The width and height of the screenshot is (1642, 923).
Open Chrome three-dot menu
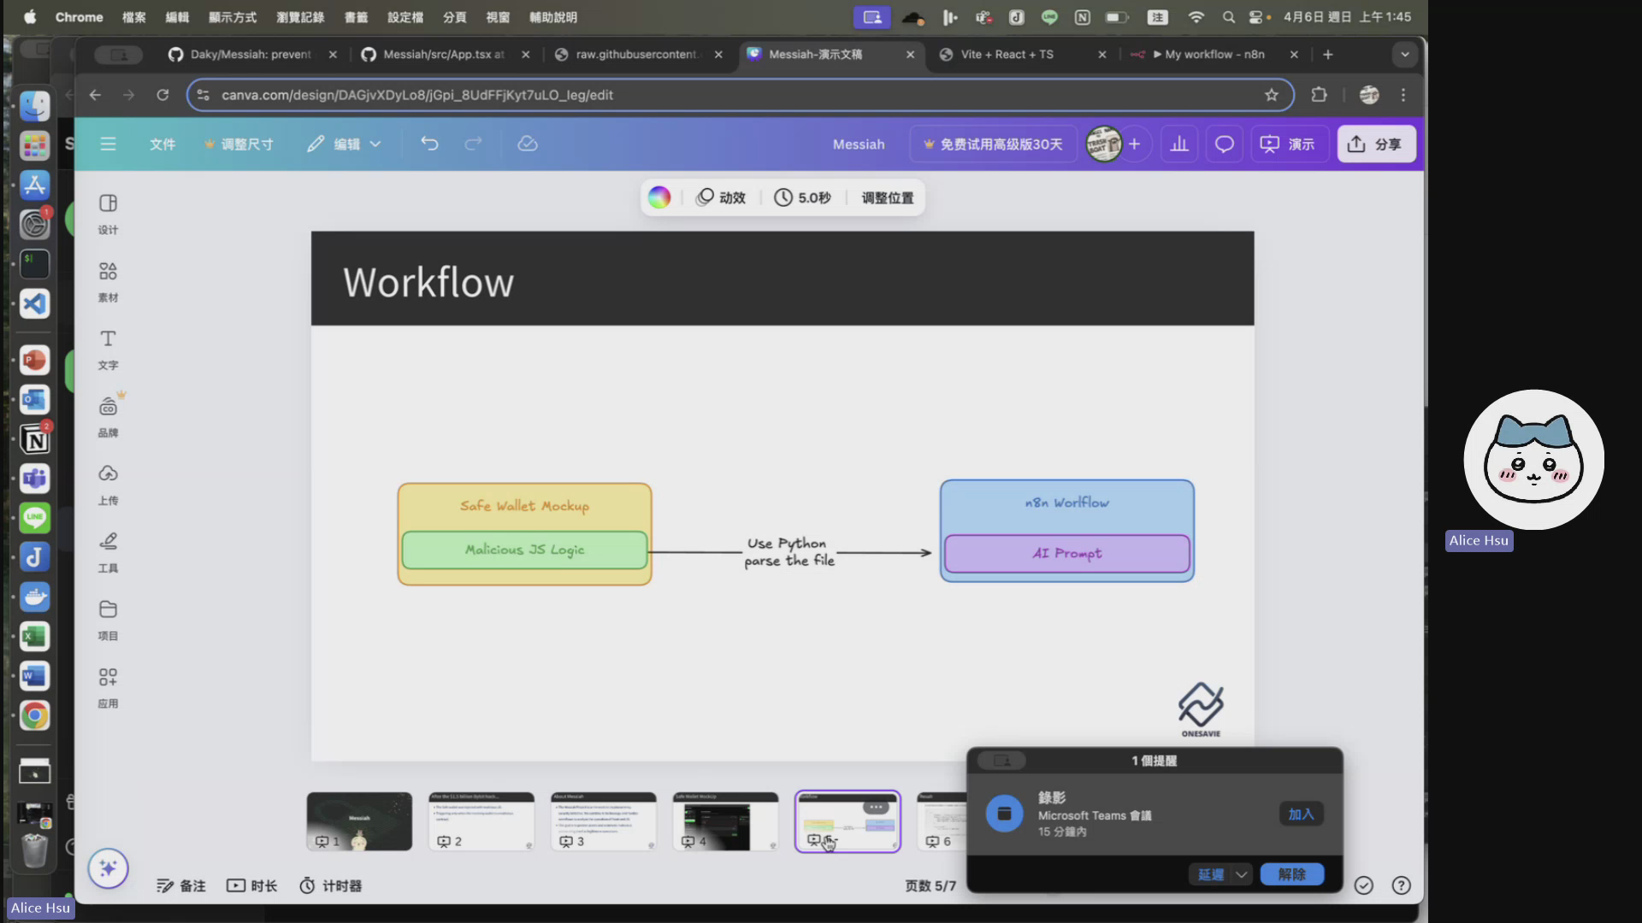[x=1403, y=95]
